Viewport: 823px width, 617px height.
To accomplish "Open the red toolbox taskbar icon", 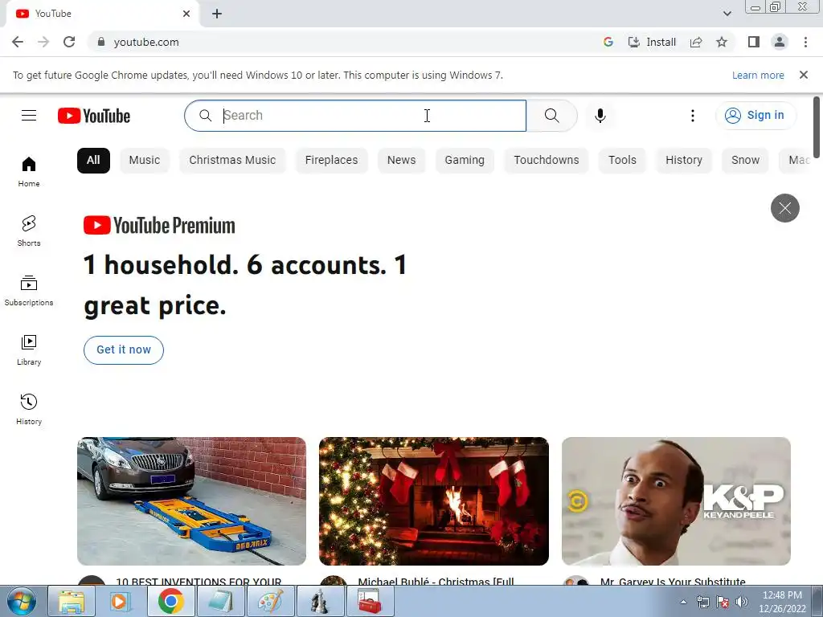I will (370, 601).
